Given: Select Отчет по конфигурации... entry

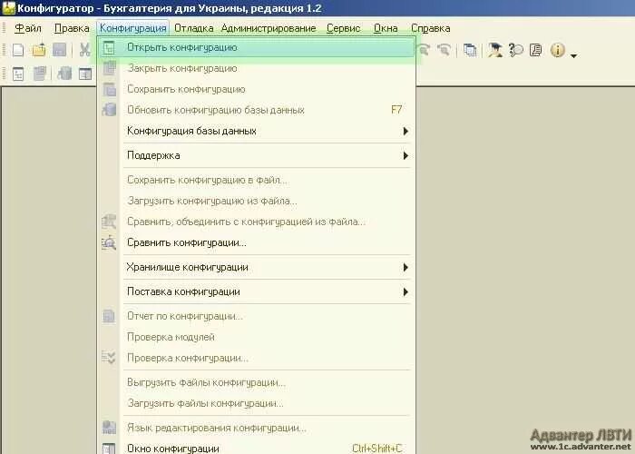Looking at the screenshot, I should [257, 316].
